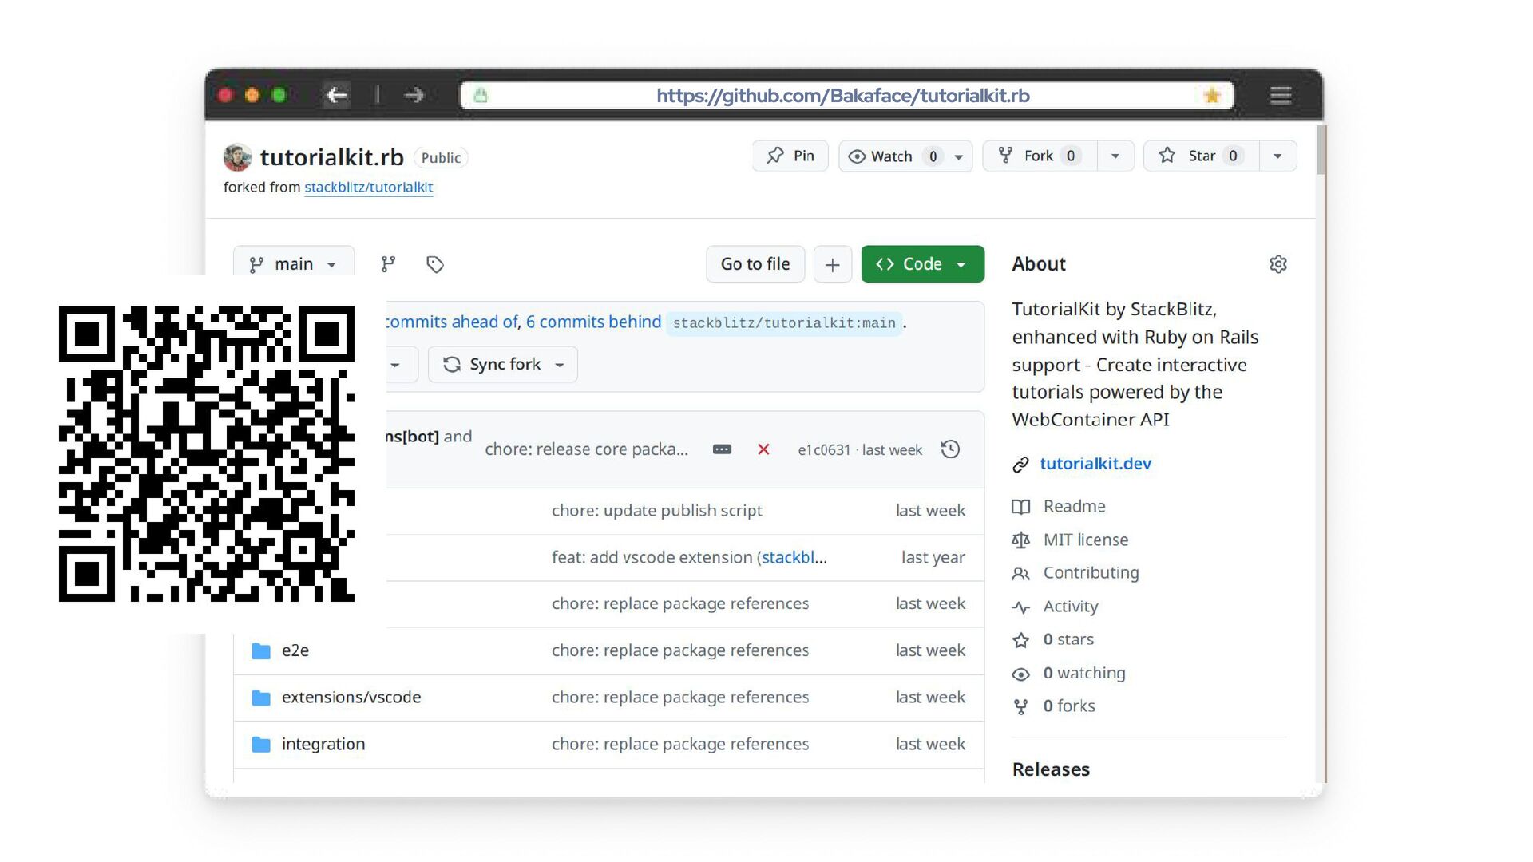Click the bookmark star in address bar
This screenshot has height=862, width=1533.
coord(1211,96)
